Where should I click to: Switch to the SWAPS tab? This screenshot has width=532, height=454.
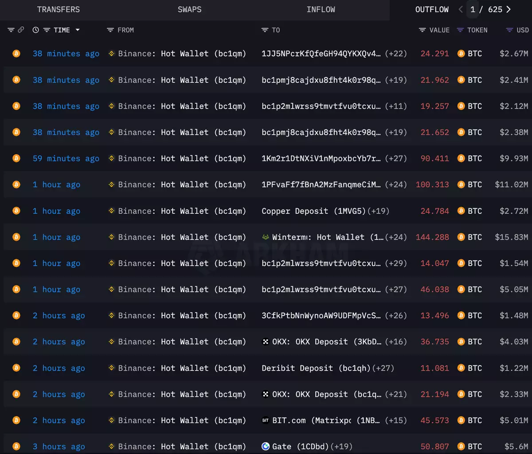(189, 9)
